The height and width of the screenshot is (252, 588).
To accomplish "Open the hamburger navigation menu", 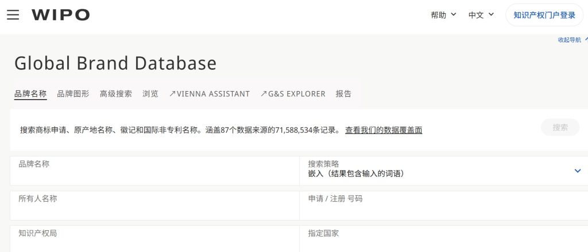I will 13,15.
